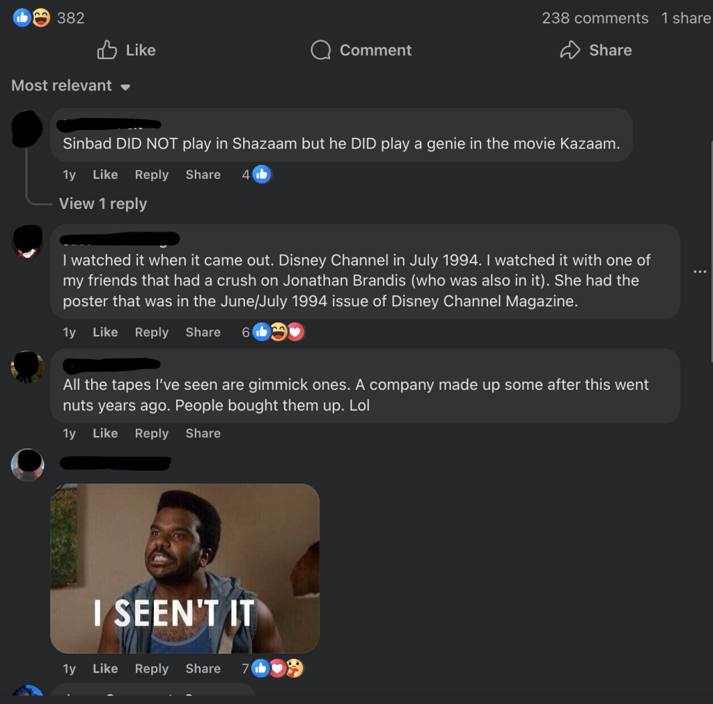This screenshot has width=713, height=704.
Task: Like the Sinbad Kazaam comment
Action: (x=105, y=175)
